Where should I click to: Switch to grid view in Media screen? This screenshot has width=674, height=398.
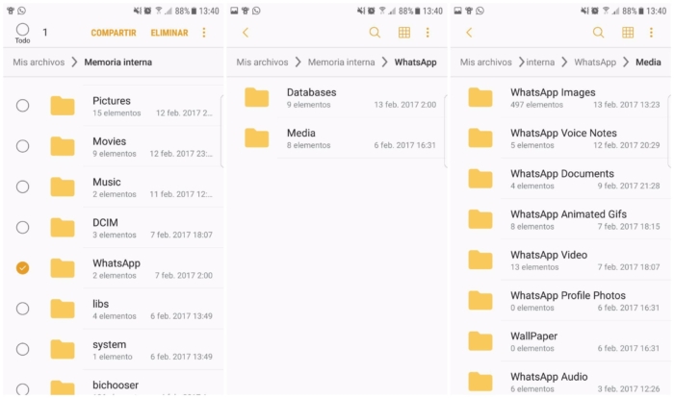pyautogui.click(x=627, y=33)
